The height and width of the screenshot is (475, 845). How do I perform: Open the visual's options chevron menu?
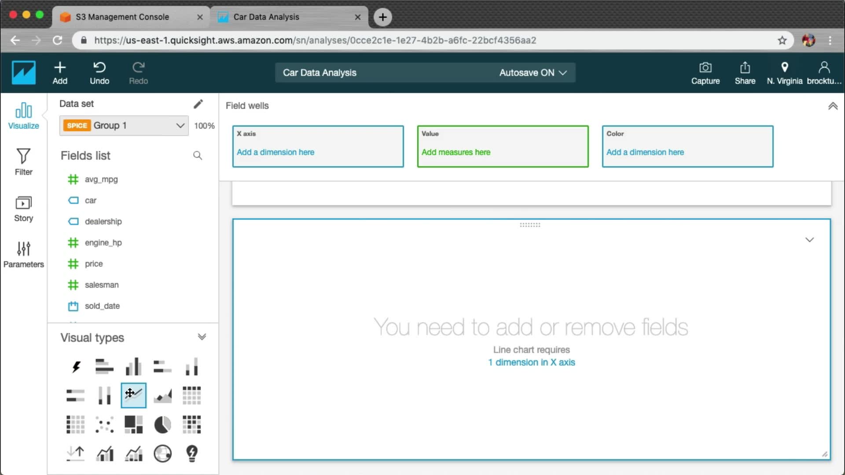point(809,240)
